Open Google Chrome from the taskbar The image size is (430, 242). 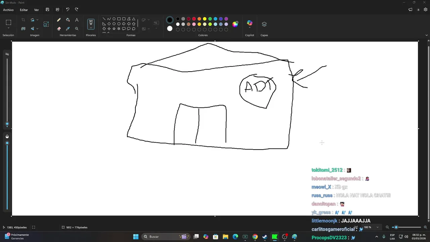pyautogui.click(x=255, y=237)
